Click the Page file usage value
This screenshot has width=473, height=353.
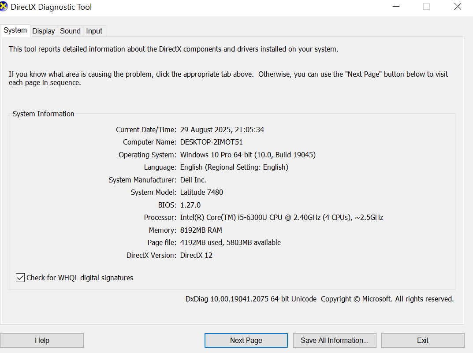coord(230,242)
